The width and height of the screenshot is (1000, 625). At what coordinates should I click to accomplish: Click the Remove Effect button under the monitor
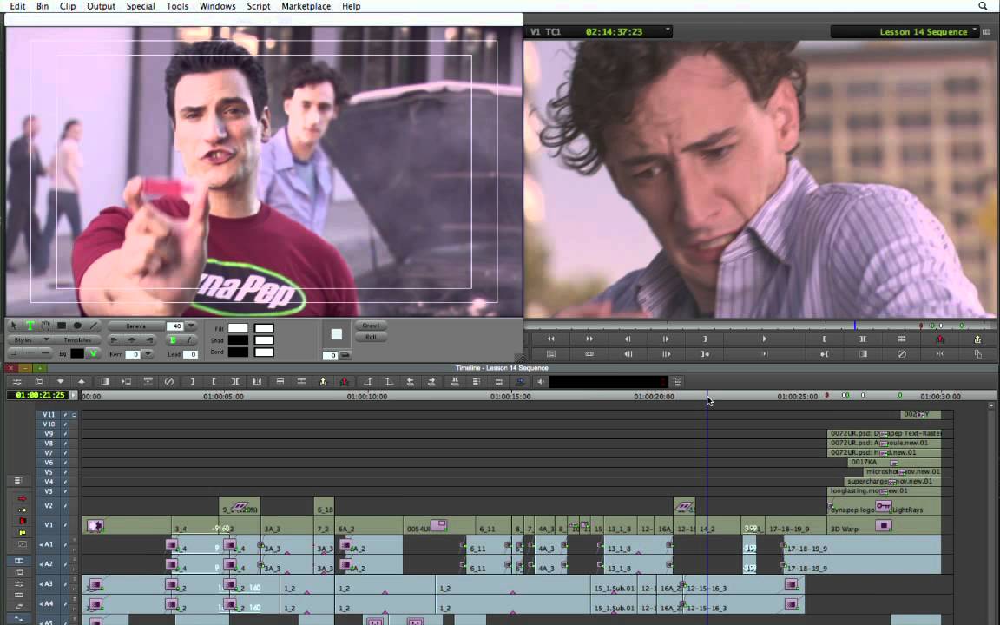click(x=901, y=354)
